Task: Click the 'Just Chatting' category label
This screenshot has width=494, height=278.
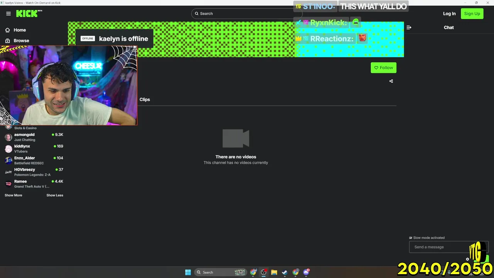Action: tap(25, 140)
